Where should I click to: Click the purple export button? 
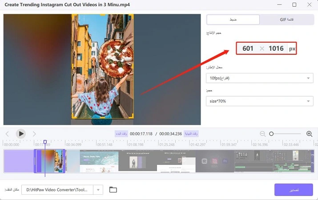pyautogui.click(x=294, y=190)
